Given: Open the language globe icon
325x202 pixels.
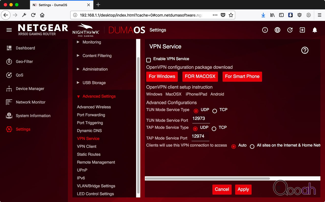Looking at the screenshot, I should (277, 30).
